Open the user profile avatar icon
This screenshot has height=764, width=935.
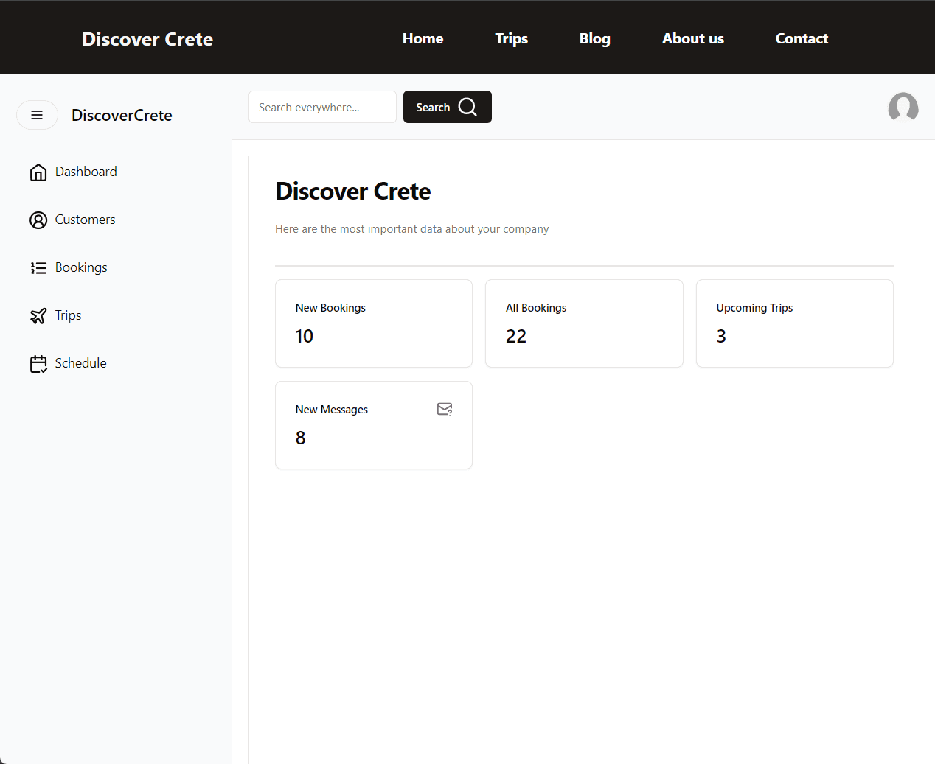(x=903, y=108)
